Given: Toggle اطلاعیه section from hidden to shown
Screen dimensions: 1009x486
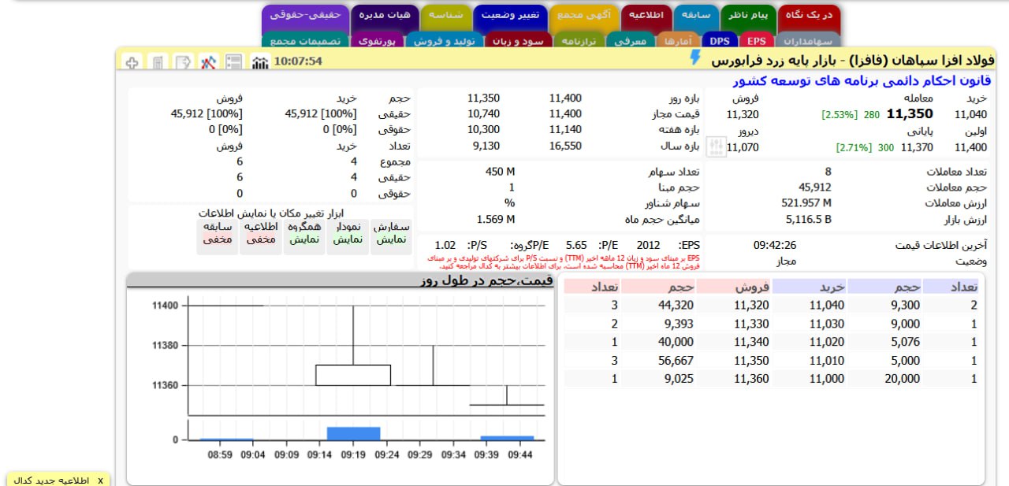Looking at the screenshot, I should [x=261, y=233].
